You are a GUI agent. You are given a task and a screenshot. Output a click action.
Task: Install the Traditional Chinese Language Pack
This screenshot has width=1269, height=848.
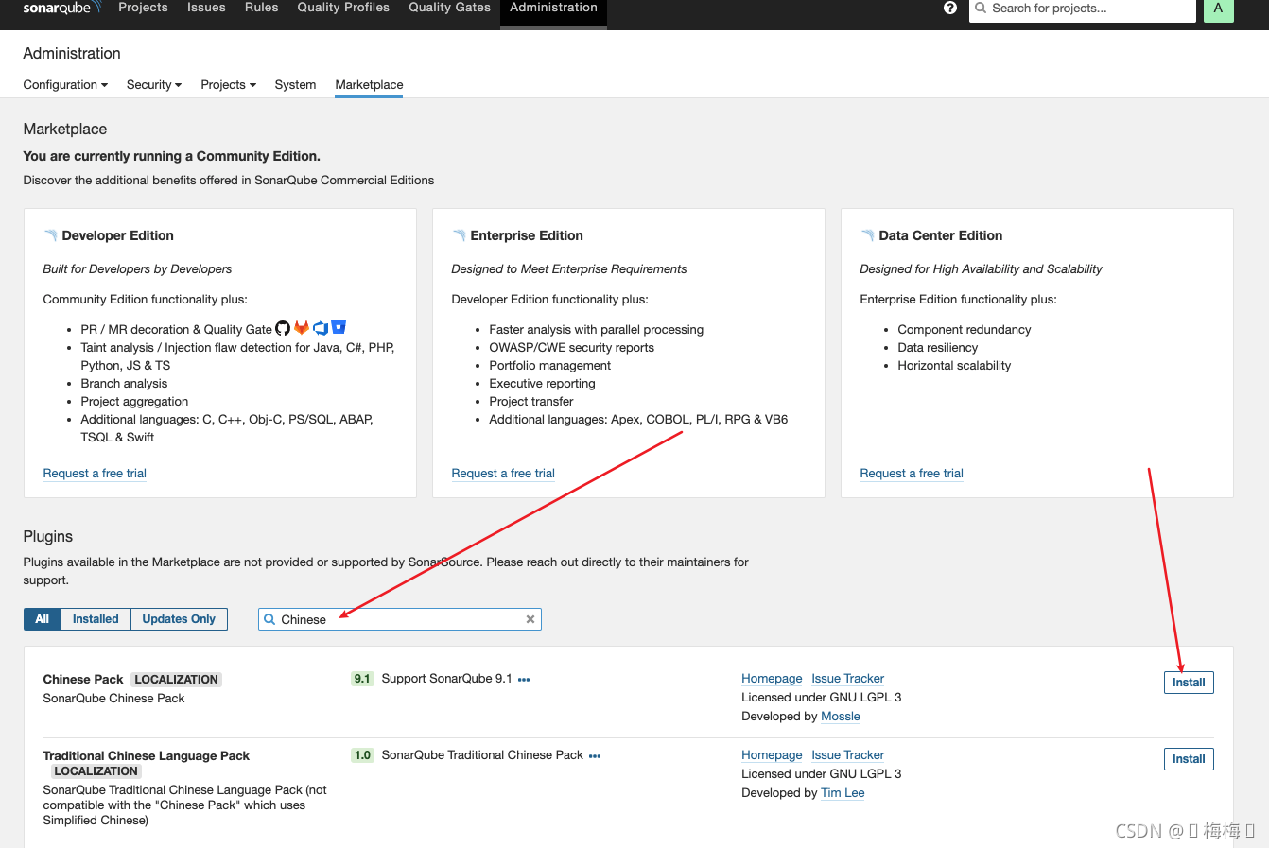coord(1189,759)
